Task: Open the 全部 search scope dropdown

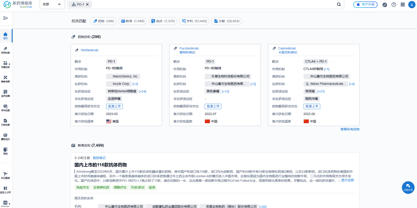Action: [x=52, y=4]
